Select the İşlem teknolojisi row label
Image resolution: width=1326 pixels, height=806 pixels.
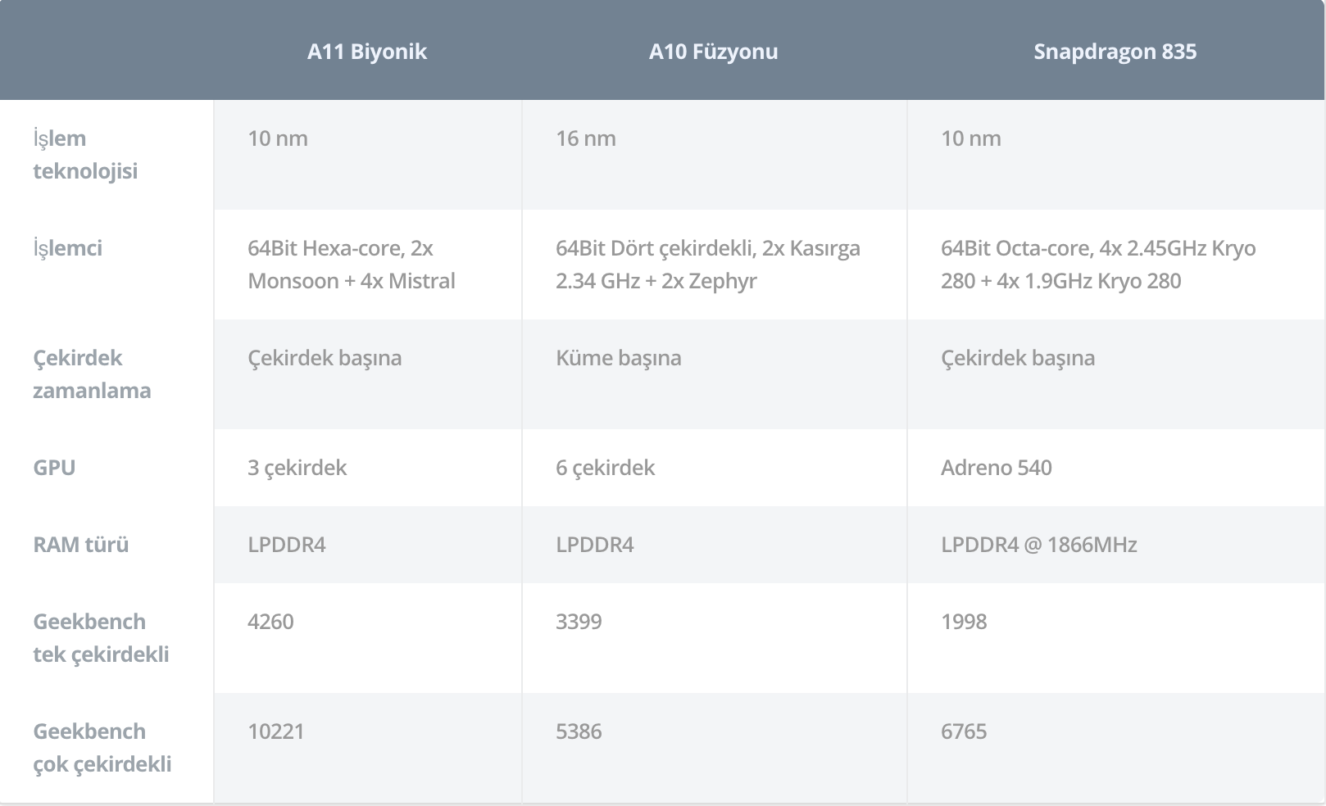tap(85, 155)
